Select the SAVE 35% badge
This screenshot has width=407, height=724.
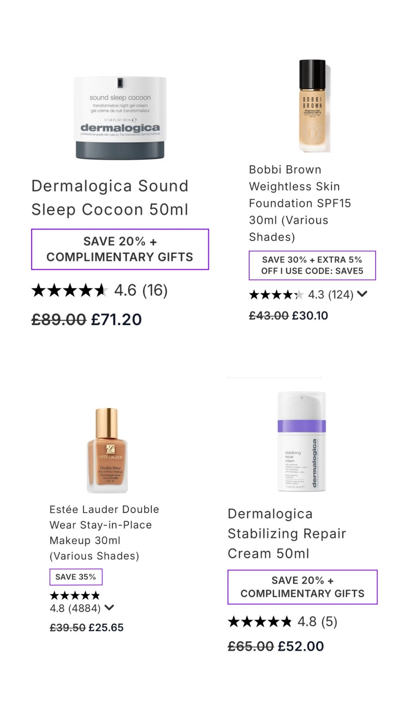[76, 576]
